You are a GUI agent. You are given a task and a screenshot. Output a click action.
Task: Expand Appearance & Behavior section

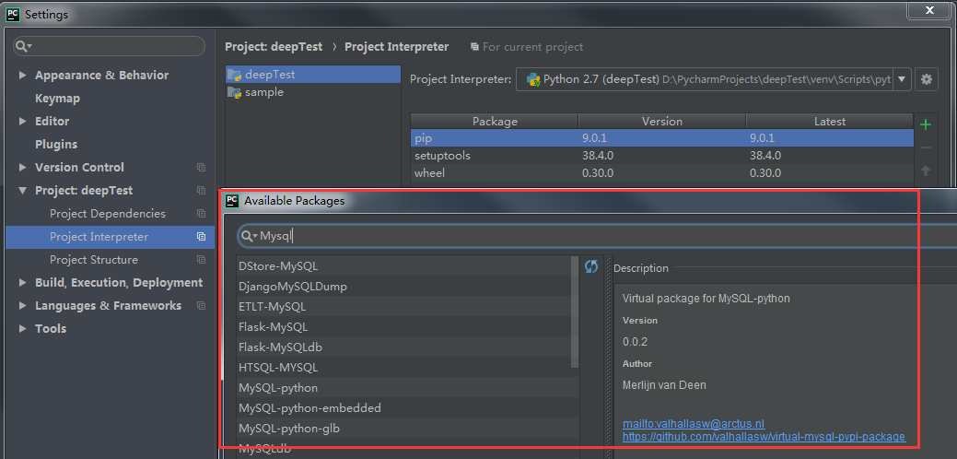coord(23,75)
